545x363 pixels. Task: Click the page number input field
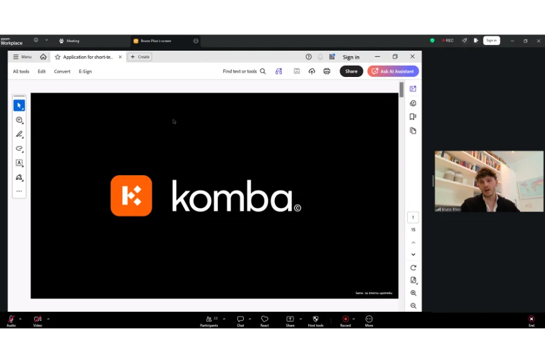[413, 217]
